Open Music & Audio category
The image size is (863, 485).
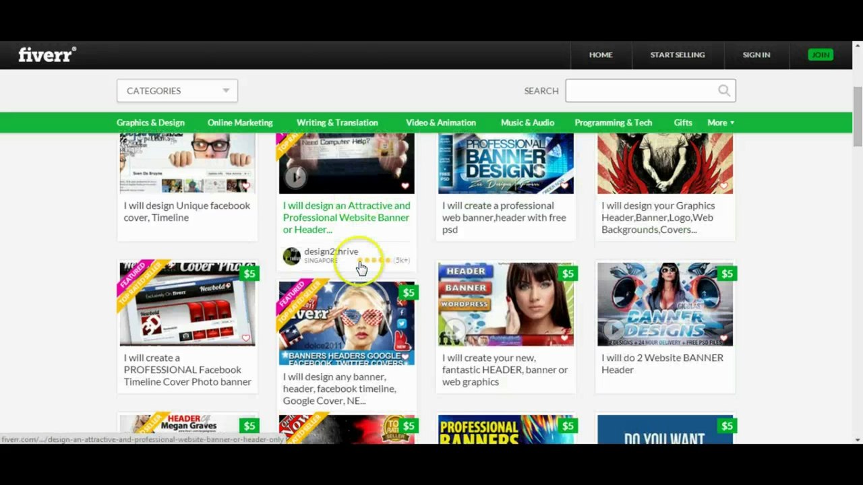pyautogui.click(x=527, y=123)
